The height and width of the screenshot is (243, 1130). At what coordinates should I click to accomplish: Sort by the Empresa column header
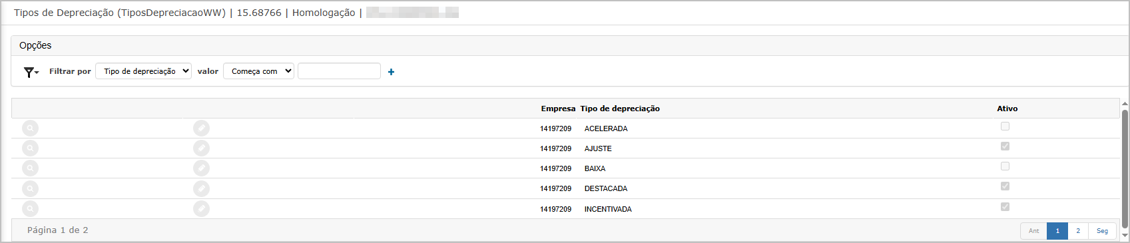point(558,109)
